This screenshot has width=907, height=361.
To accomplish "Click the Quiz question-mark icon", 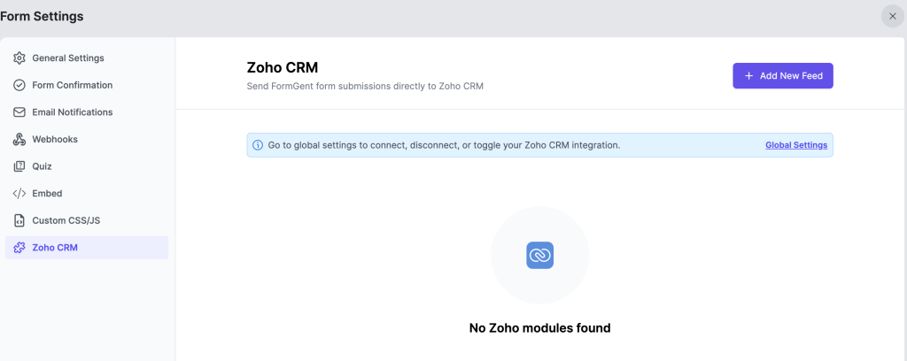I will [19, 166].
